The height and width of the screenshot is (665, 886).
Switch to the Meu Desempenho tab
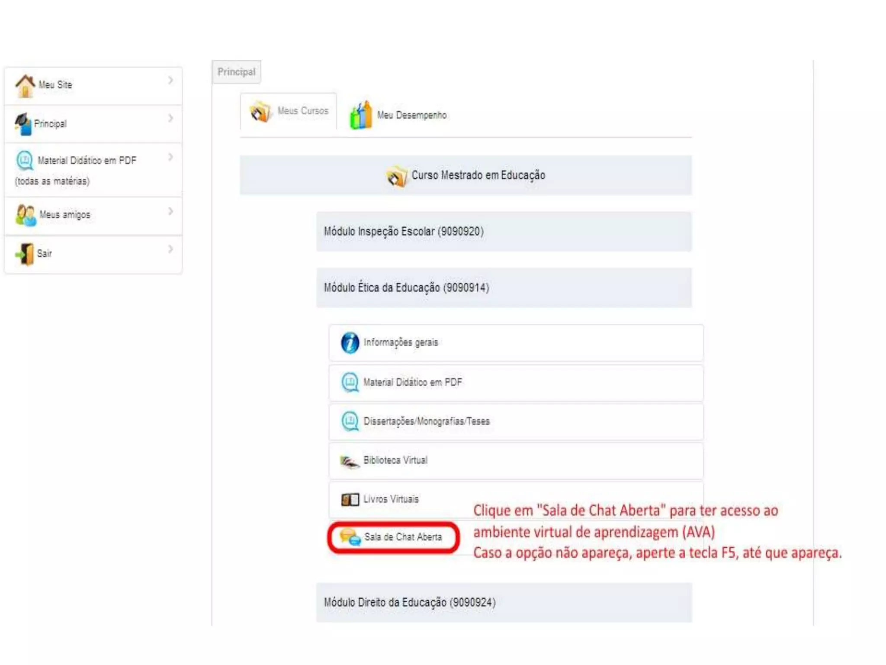click(x=398, y=115)
